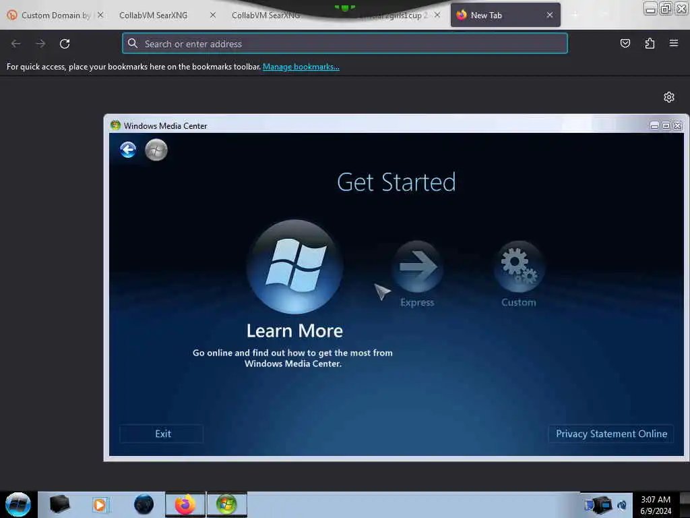Open the Firefox extensions menu
Viewport: 690px width, 518px height.
click(x=650, y=44)
